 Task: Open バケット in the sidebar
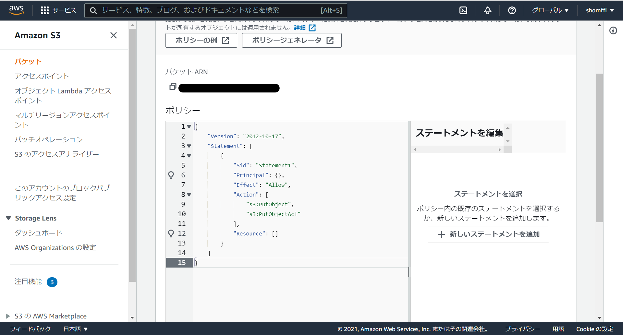pos(28,62)
